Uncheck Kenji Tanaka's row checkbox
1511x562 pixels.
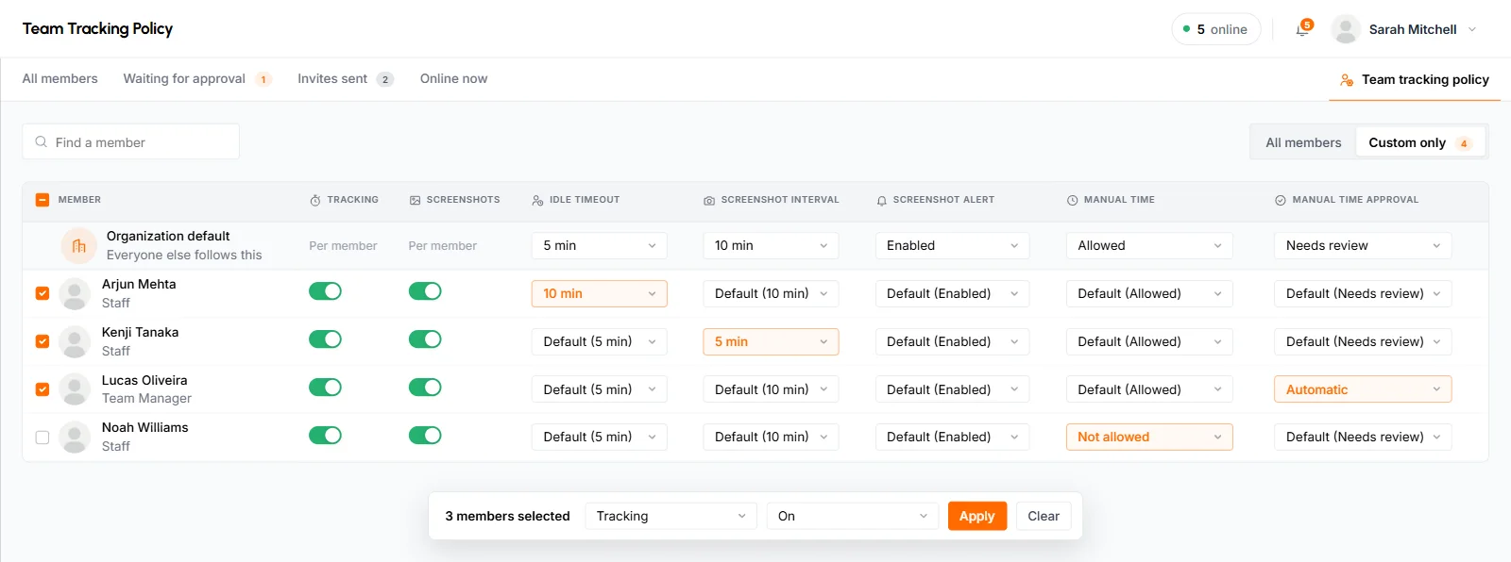click(x=42, y=341)
